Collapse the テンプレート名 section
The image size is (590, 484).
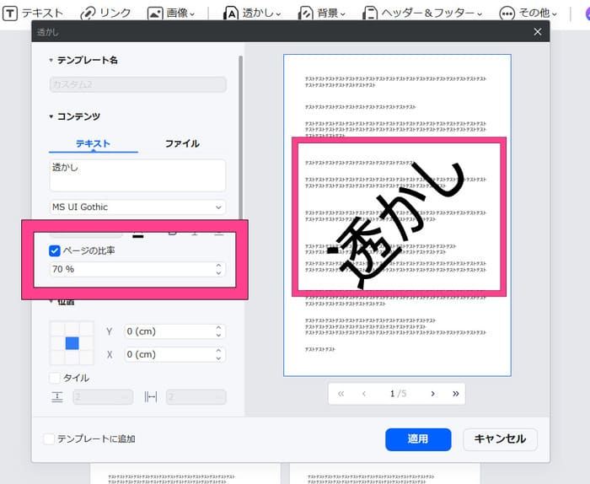click(51, 60)
